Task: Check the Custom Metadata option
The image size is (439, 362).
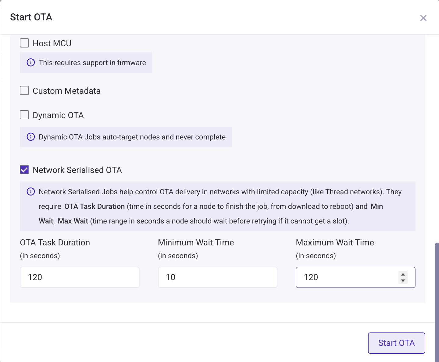Action: coord(24,90)
